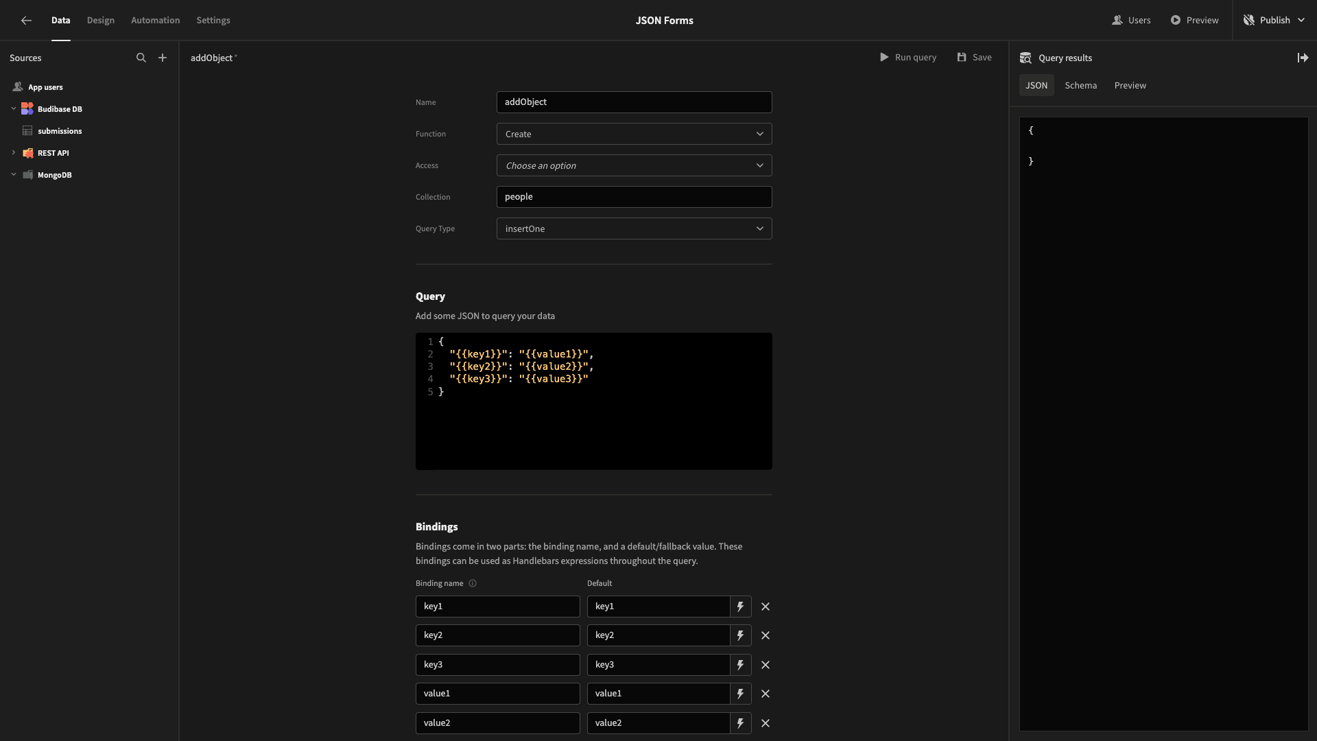Open the source search icon
This screenshot has width=1317, height=741.
point(141,58)
